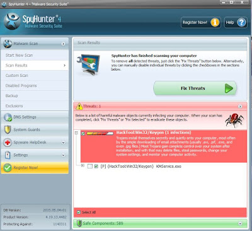Image resolution: width=252 pixels, height=231 pixels.
Task: Open Custom Scan in sidebar
Action: tap(35, 76)
